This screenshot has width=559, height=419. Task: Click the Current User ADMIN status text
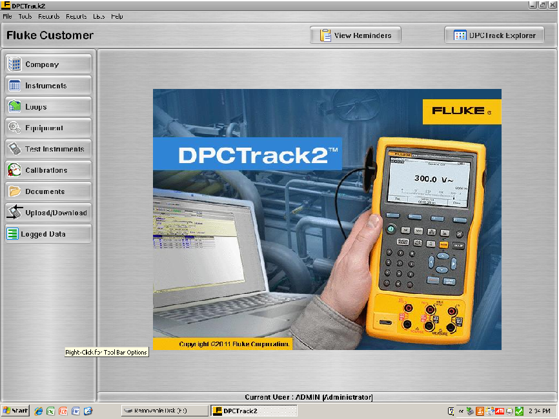click(309, 397)
